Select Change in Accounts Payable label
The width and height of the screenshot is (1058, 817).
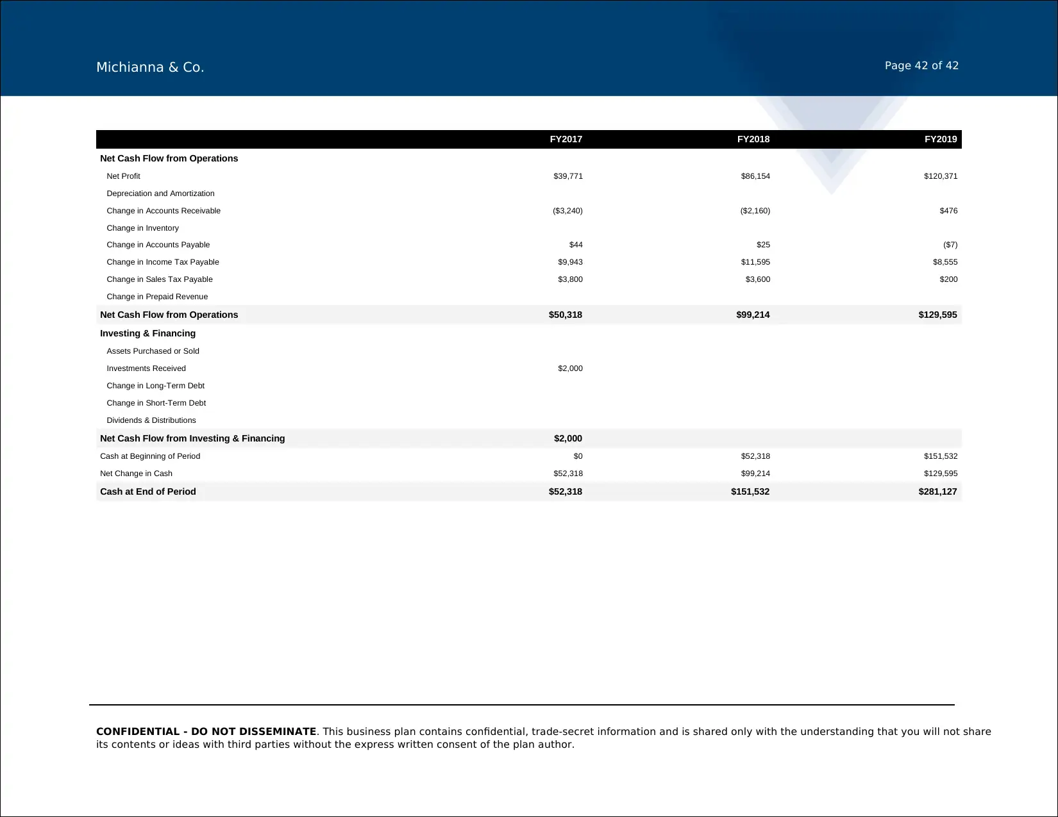tap(158, 245)
